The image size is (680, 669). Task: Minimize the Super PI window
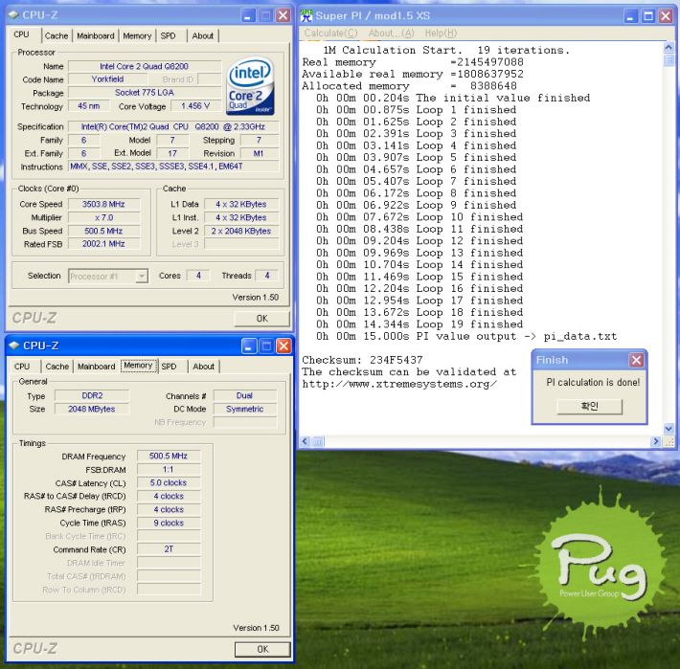point(630,16)
